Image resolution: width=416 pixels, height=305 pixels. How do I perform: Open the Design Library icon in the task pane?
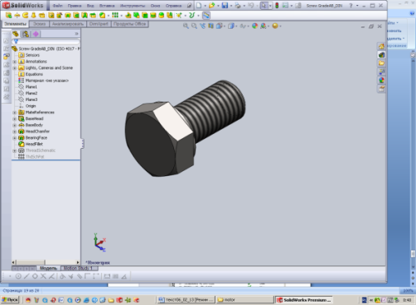pos(381,55)
